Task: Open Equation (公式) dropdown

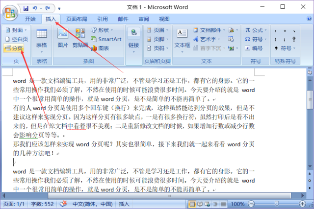Action: point(256,30)
